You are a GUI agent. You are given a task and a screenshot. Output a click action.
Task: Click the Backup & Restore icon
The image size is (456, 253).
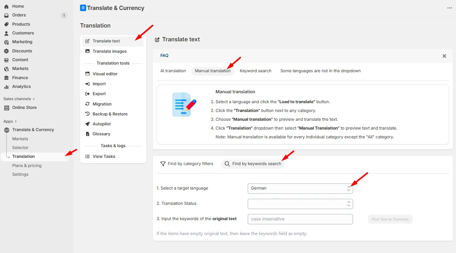pos(87,114)
